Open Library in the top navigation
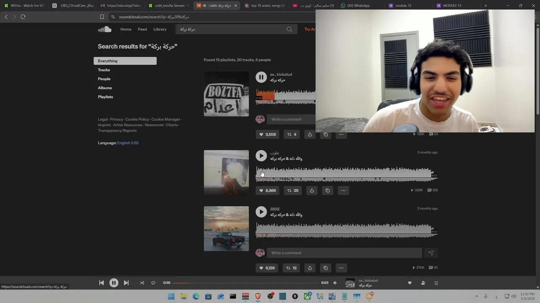The height and width of the screenshot is (303, 540). point(160,29)
